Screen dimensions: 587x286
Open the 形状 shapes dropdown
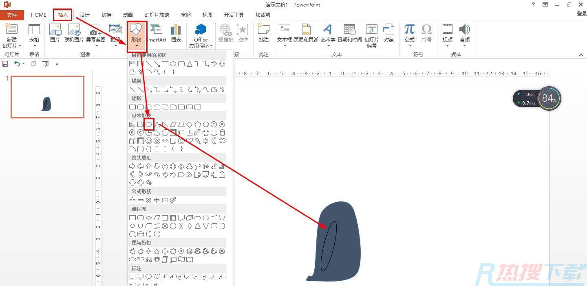136,37
